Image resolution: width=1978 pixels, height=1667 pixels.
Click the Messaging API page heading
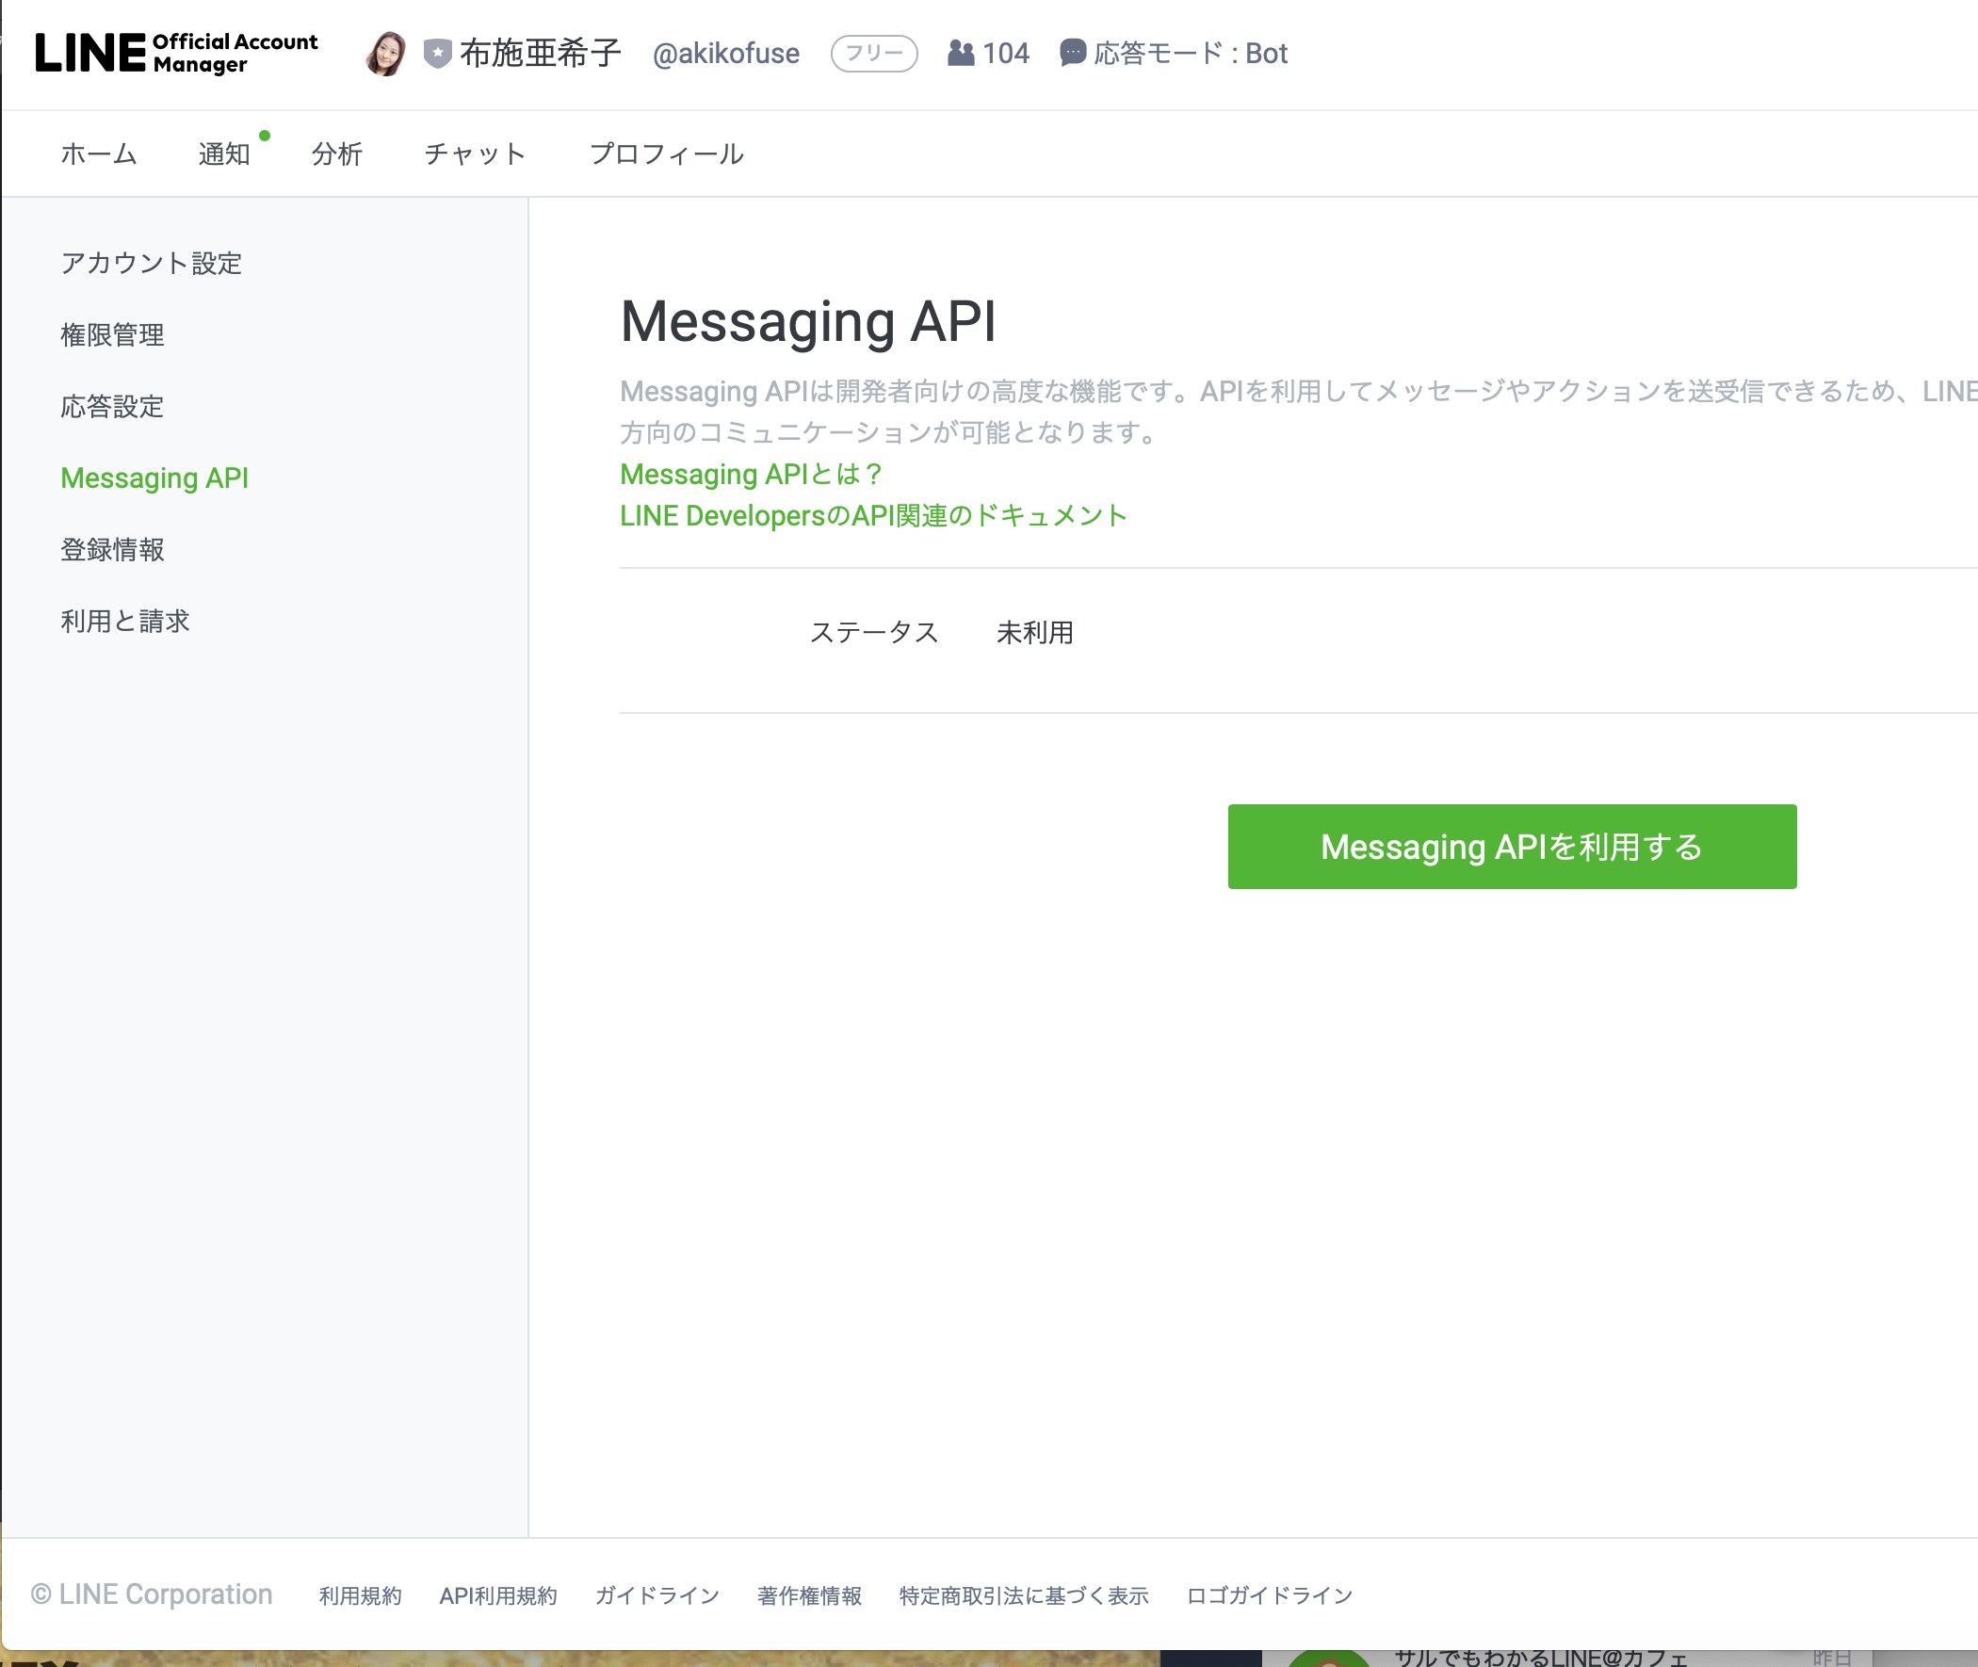tap(808, 321)
